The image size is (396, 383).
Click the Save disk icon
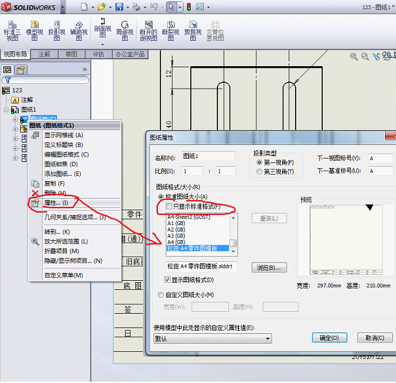119,7
